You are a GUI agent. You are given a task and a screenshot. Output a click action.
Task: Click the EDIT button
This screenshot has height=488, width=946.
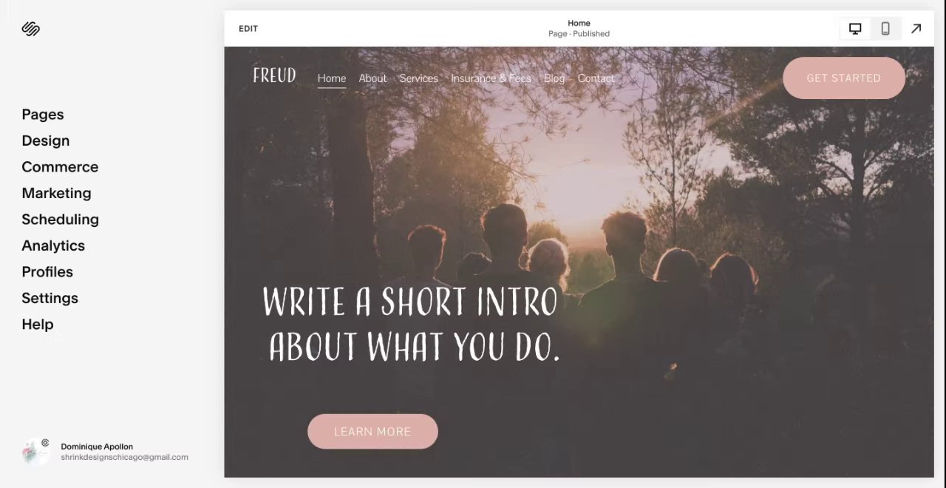(x=248, y=29)
